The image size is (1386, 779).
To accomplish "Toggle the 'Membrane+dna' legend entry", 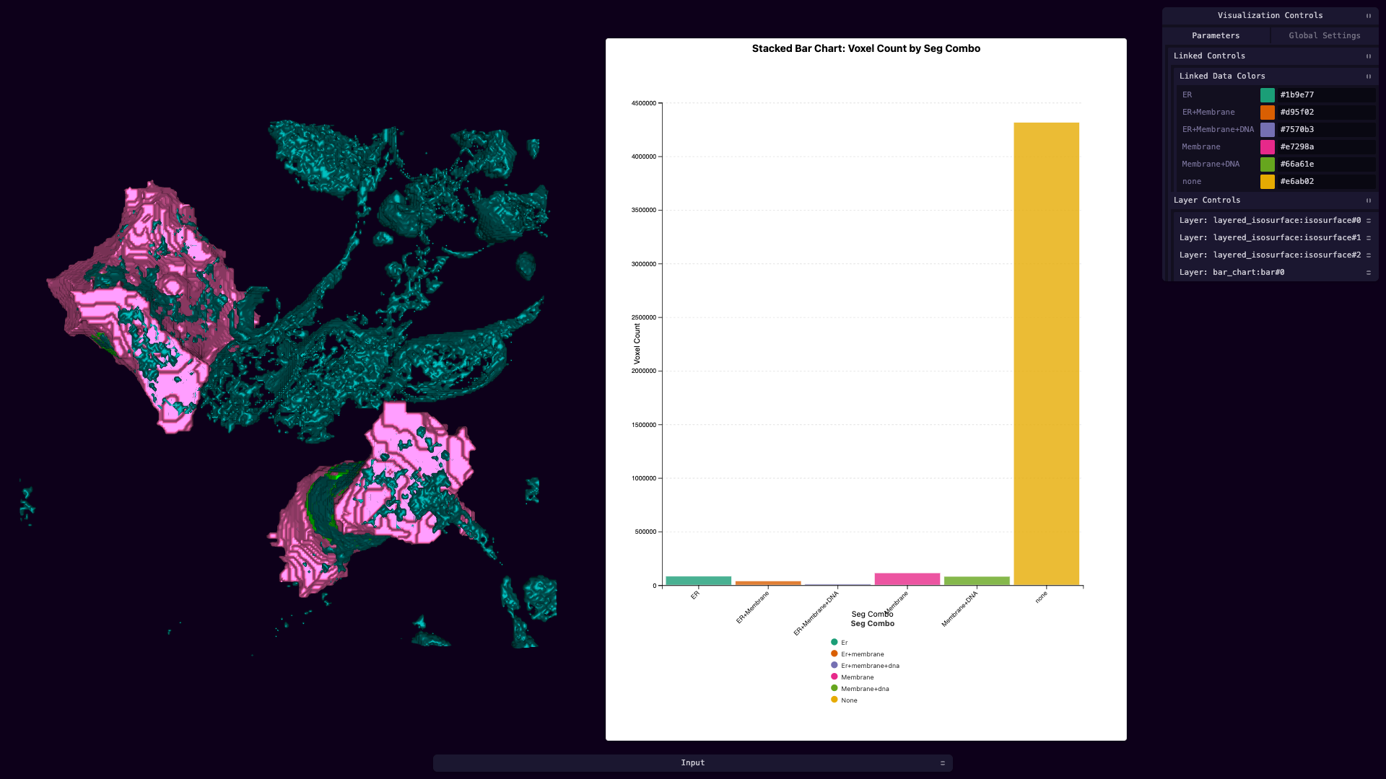I will (860, 689).
